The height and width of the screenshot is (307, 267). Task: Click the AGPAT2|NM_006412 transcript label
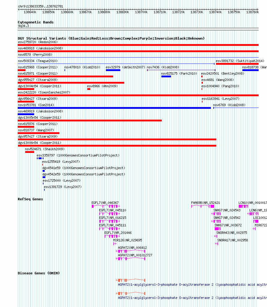pyautogui.click(x=132, y=248)
